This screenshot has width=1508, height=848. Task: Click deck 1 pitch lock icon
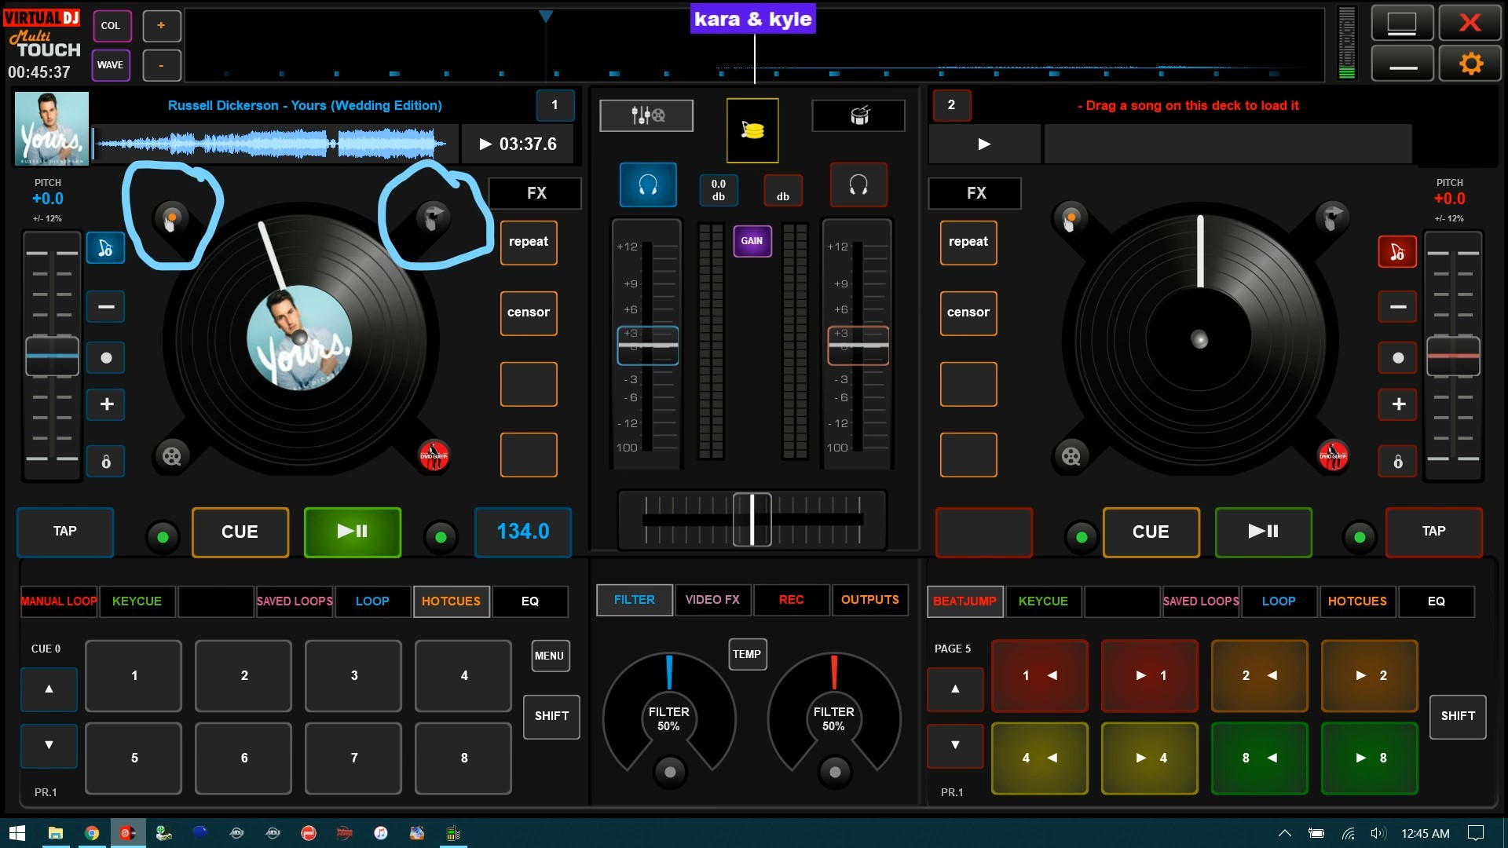(x=106, y=462)
